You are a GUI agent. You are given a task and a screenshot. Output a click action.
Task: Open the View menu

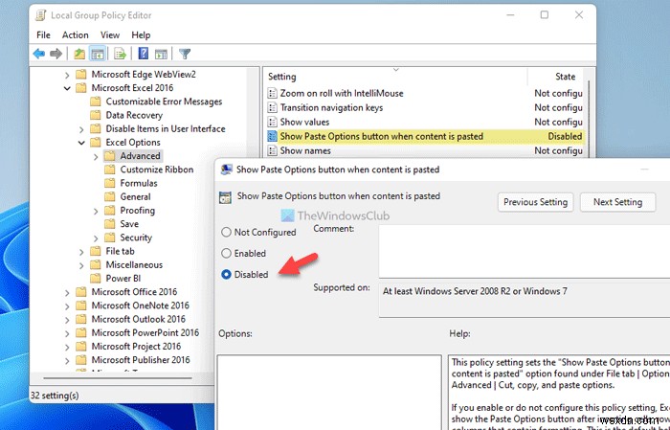pyautogui.click(x=110, y=35)
